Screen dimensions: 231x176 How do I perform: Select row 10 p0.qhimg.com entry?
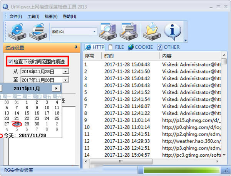pyautogui.click(x=152, y=127)
